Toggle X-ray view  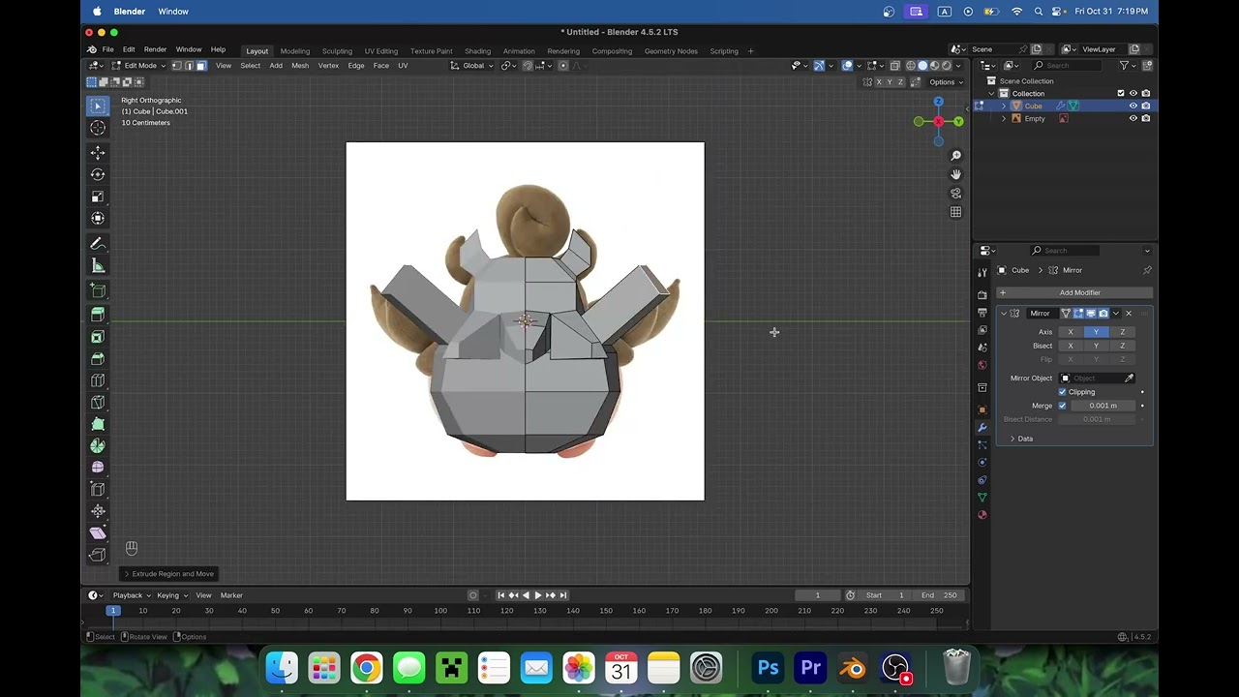(x=894, y=66)
